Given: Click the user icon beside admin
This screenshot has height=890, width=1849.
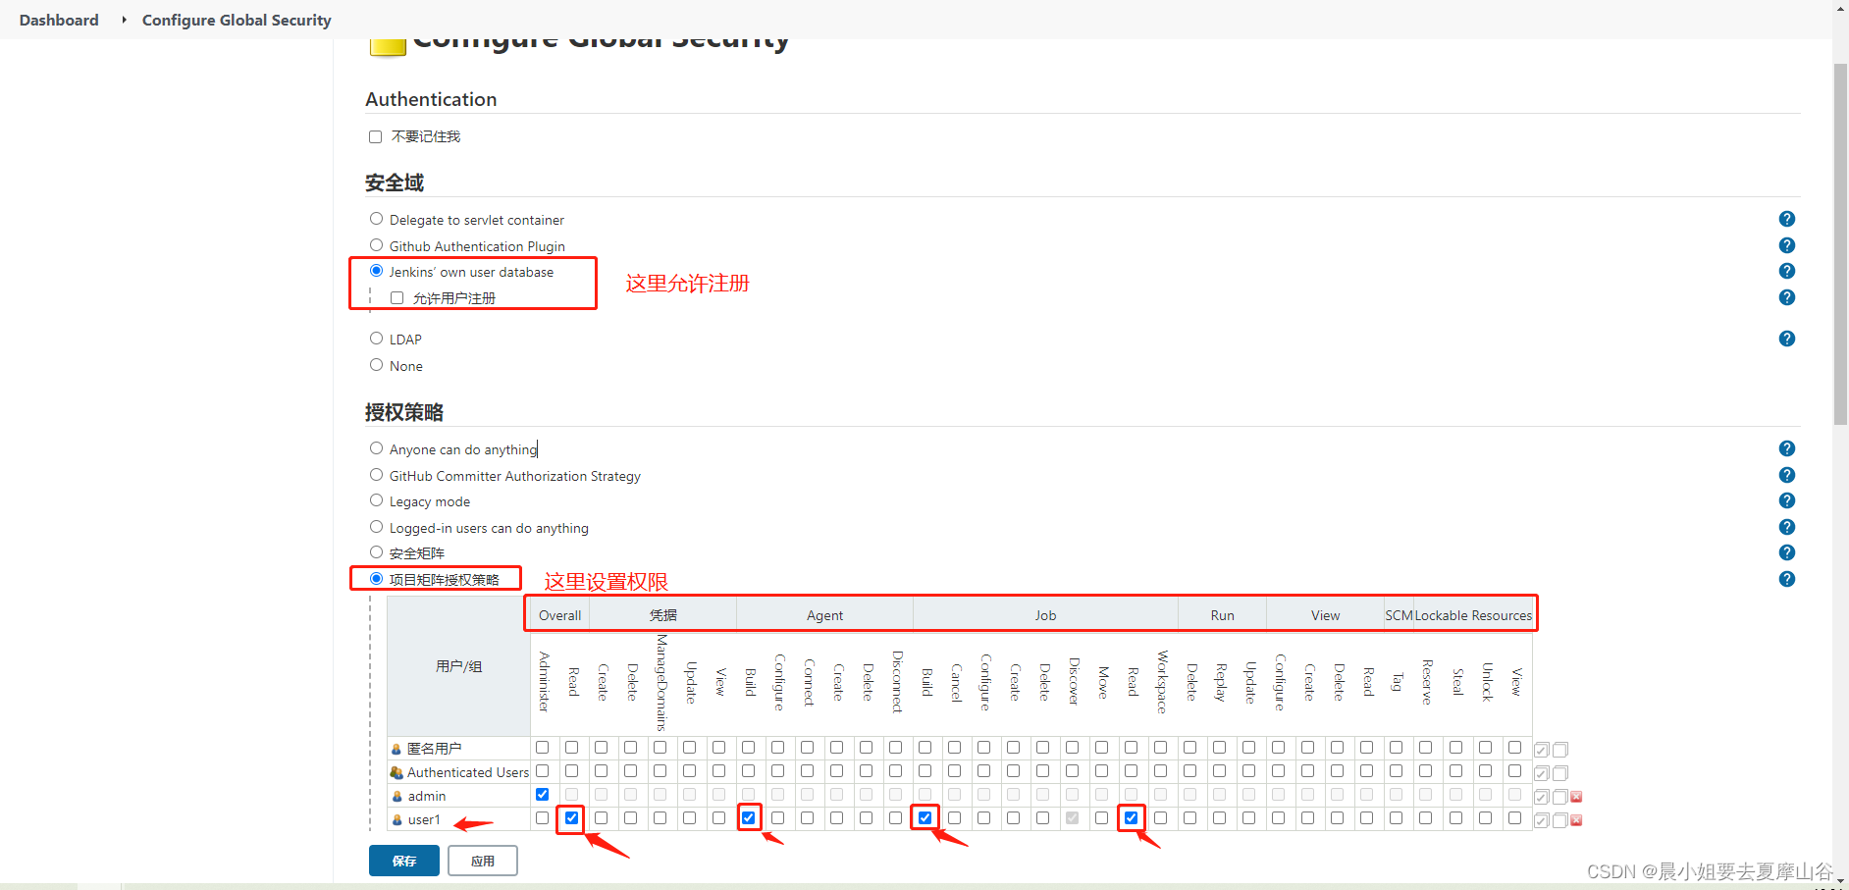Looking at the screenshot, I should [397, 796].
